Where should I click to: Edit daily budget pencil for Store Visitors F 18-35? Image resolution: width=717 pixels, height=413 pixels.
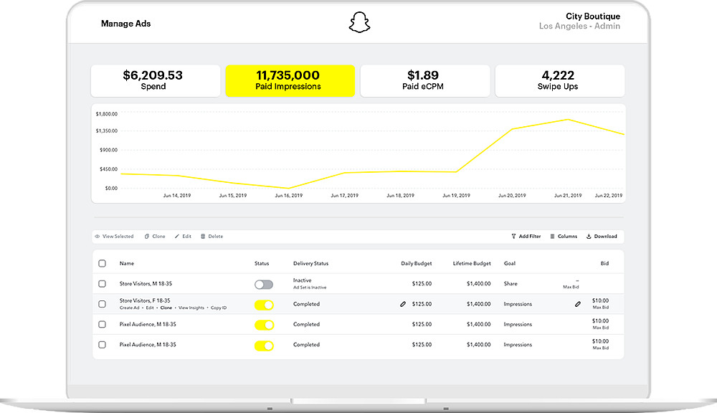point(403,304)
